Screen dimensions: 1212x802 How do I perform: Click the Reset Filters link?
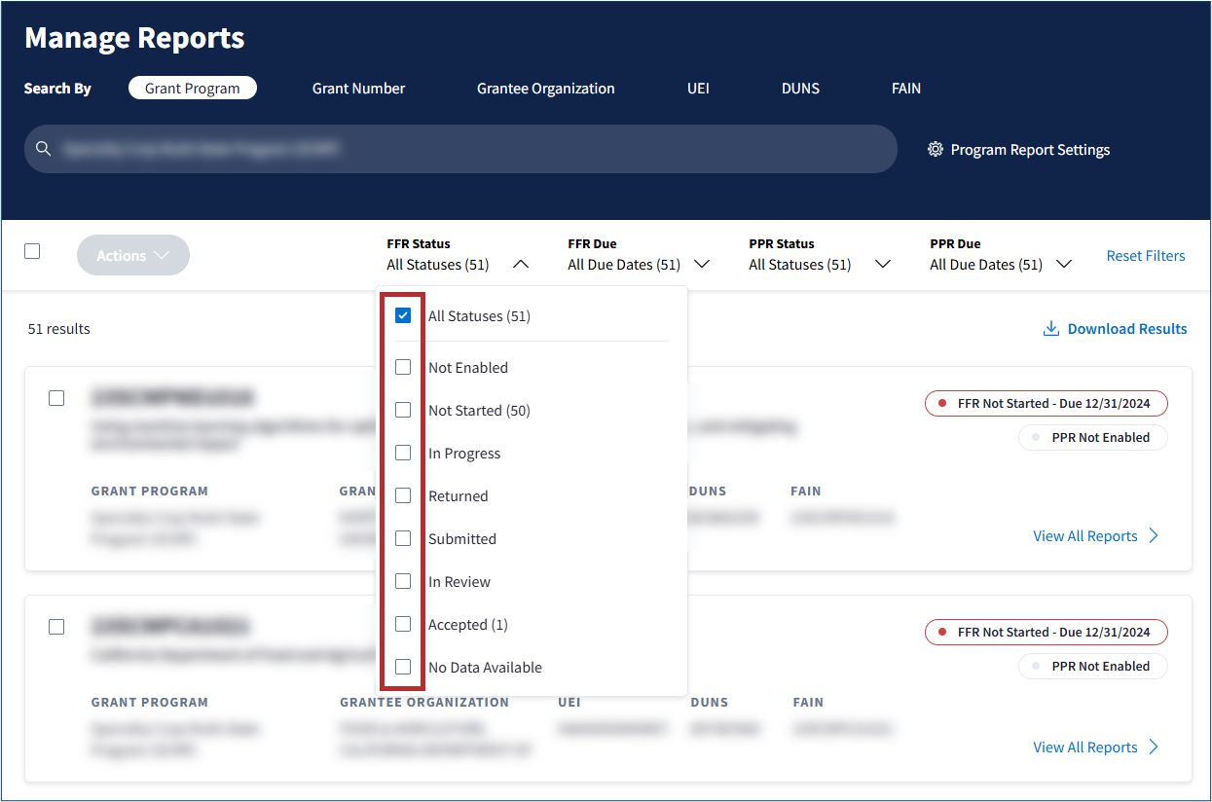tap(1145, 256)
